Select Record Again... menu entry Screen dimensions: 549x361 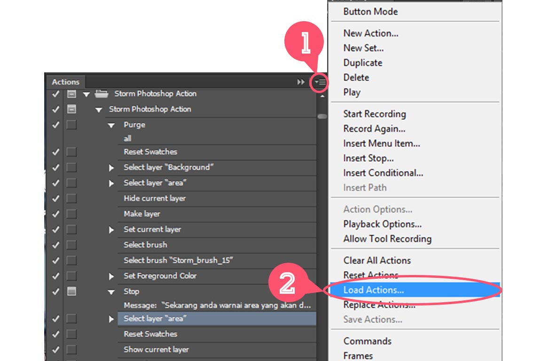[374, 128]
